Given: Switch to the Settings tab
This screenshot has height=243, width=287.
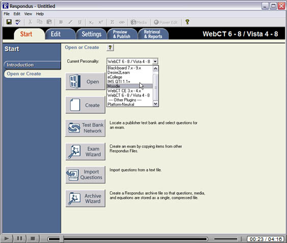Looking at the screenshot, I should 92,34.
